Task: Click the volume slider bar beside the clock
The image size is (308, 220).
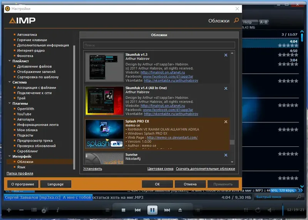Action: (283, 210)
